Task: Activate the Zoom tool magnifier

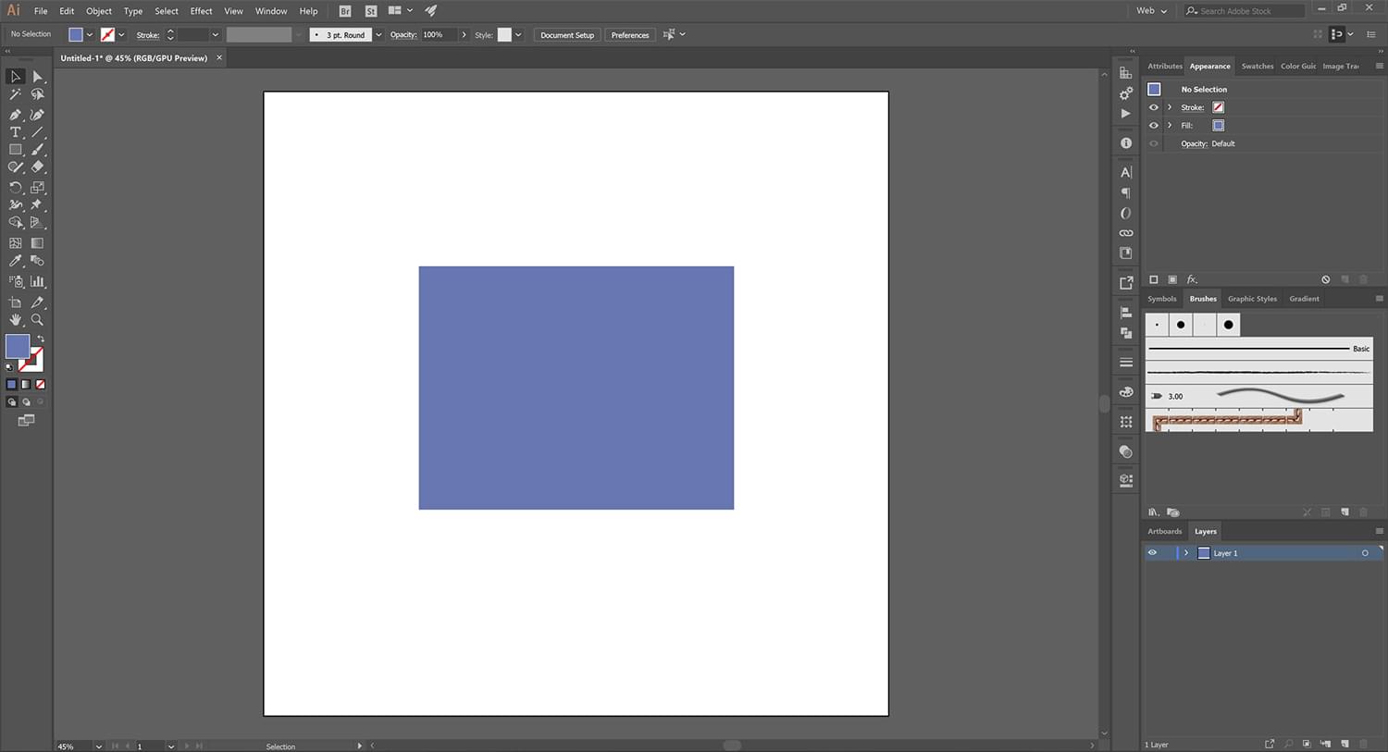Action: coord(37,320)
